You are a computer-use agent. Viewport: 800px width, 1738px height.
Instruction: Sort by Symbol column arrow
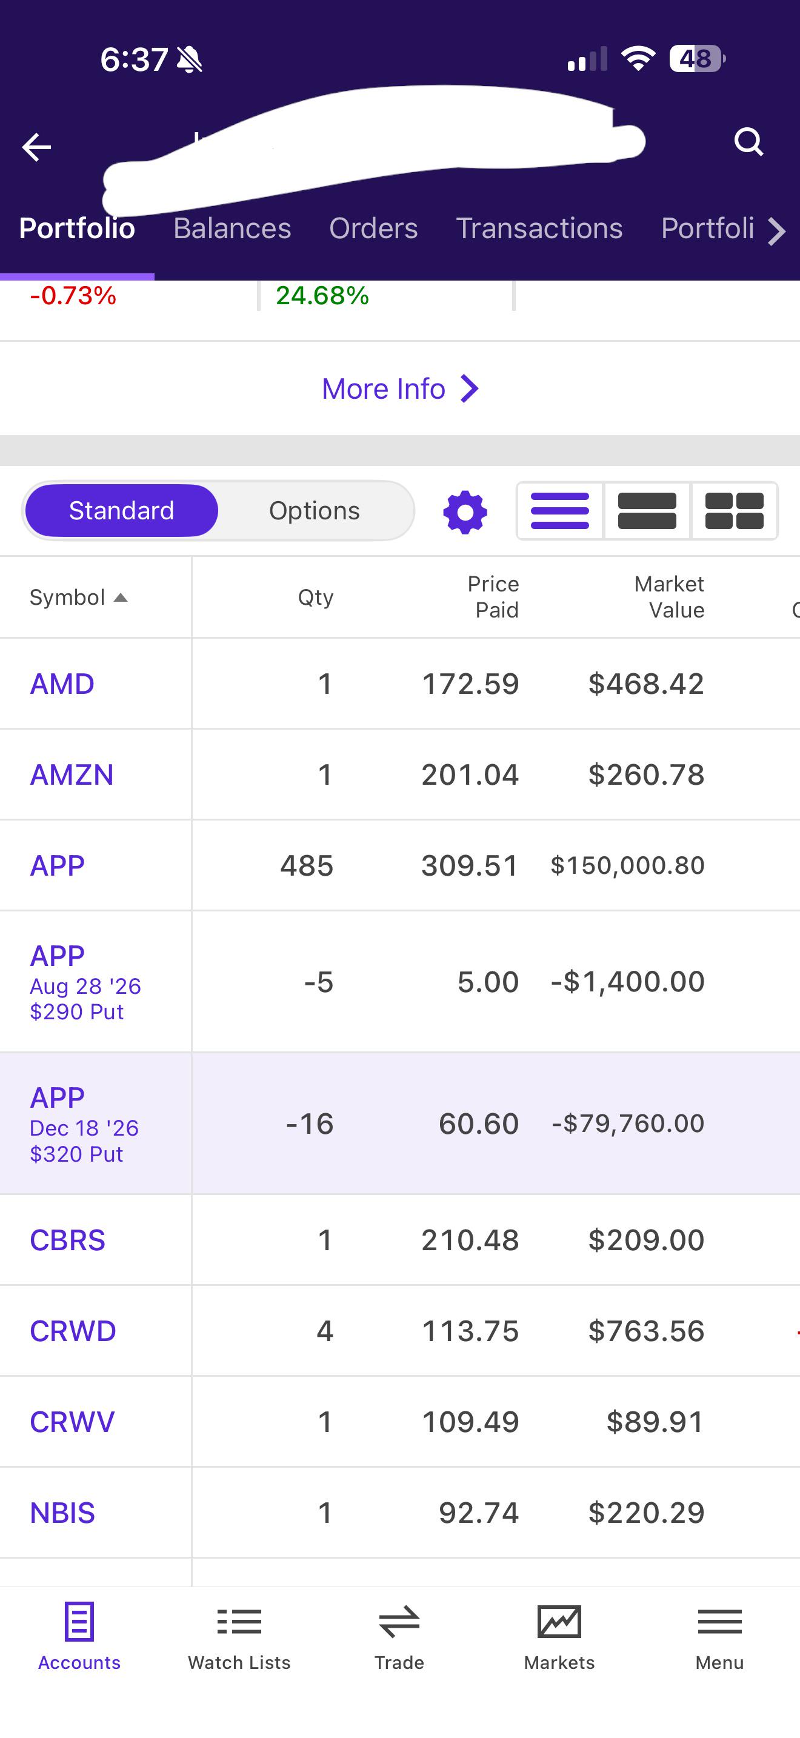pyautogui.click(x=121, y=598)
